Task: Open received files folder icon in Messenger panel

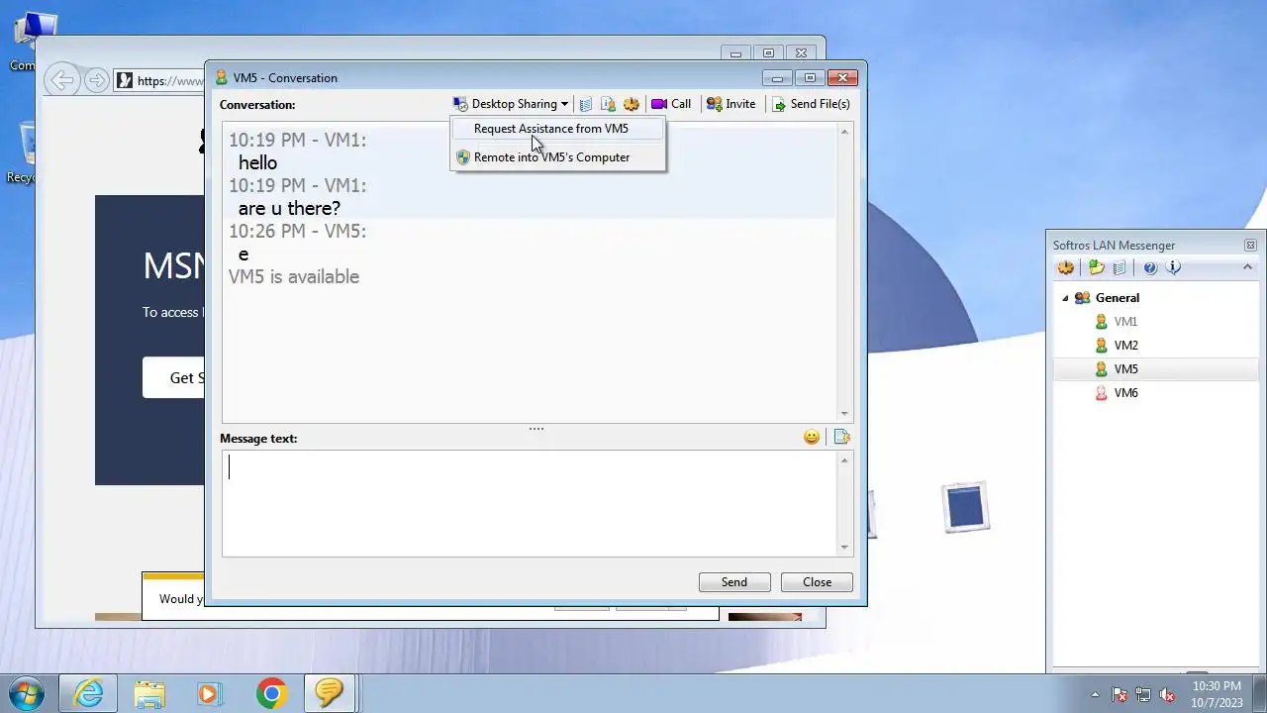Action: [x=1097, y=267]
